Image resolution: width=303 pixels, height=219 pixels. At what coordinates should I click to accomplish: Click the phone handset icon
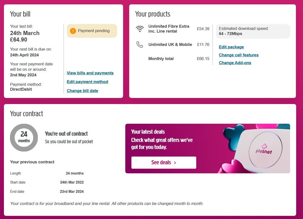(140, 44)
